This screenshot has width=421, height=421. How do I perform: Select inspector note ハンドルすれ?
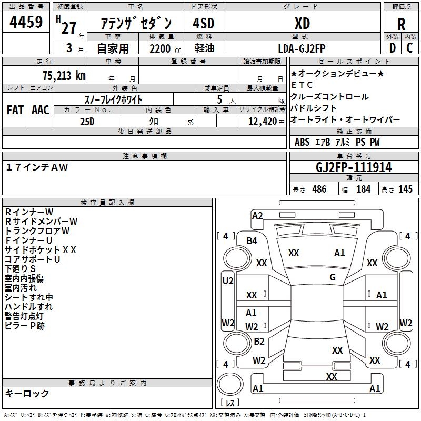pyautogui.click(x=28, y=306)
